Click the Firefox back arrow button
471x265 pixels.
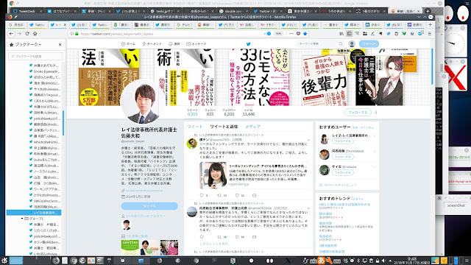click(x=12, y=34)
